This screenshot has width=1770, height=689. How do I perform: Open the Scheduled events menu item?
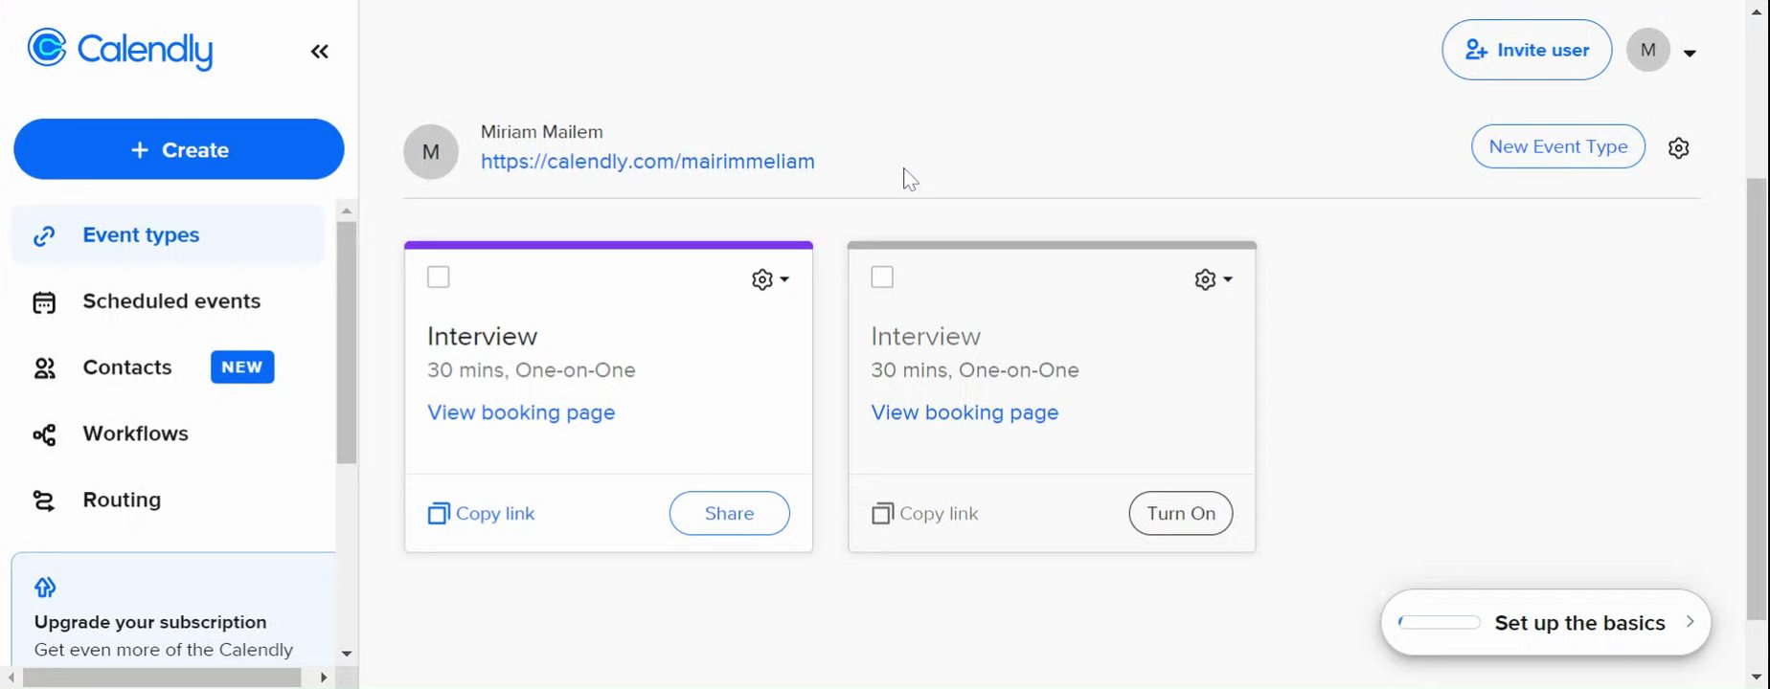click(171, 301)
